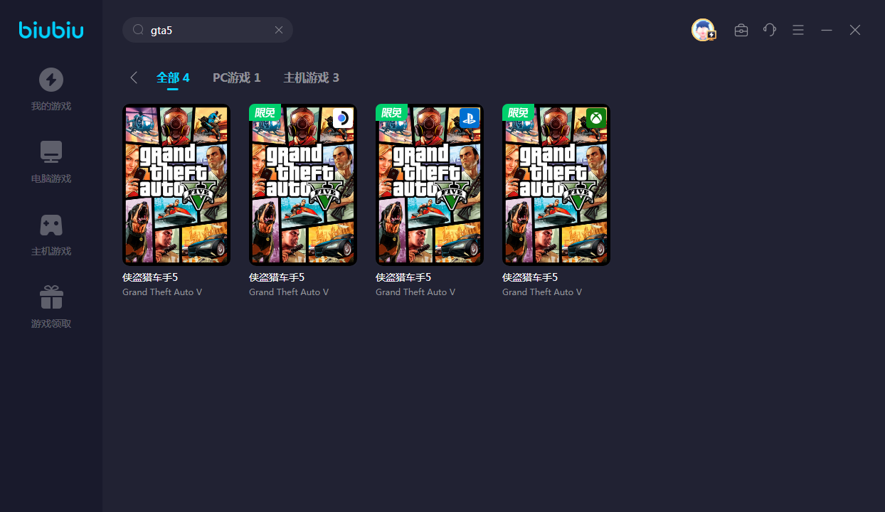Click the user avatar profile picture
885x512 pixels.
(x=703, y=30)
